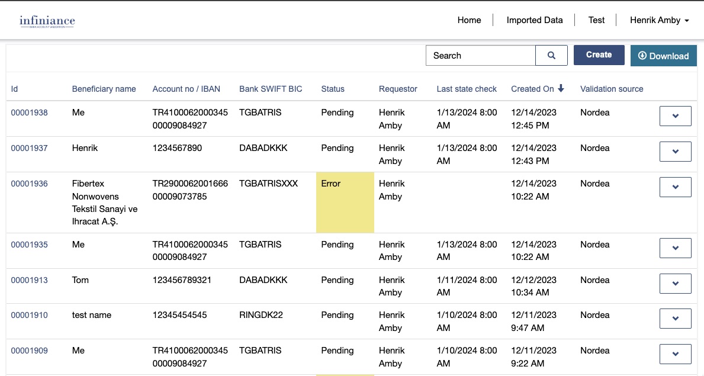Image resolution: width=704 pixels, height=376 pixels.
Task: Focus the Search input field
Action: (x=480, y=56)
